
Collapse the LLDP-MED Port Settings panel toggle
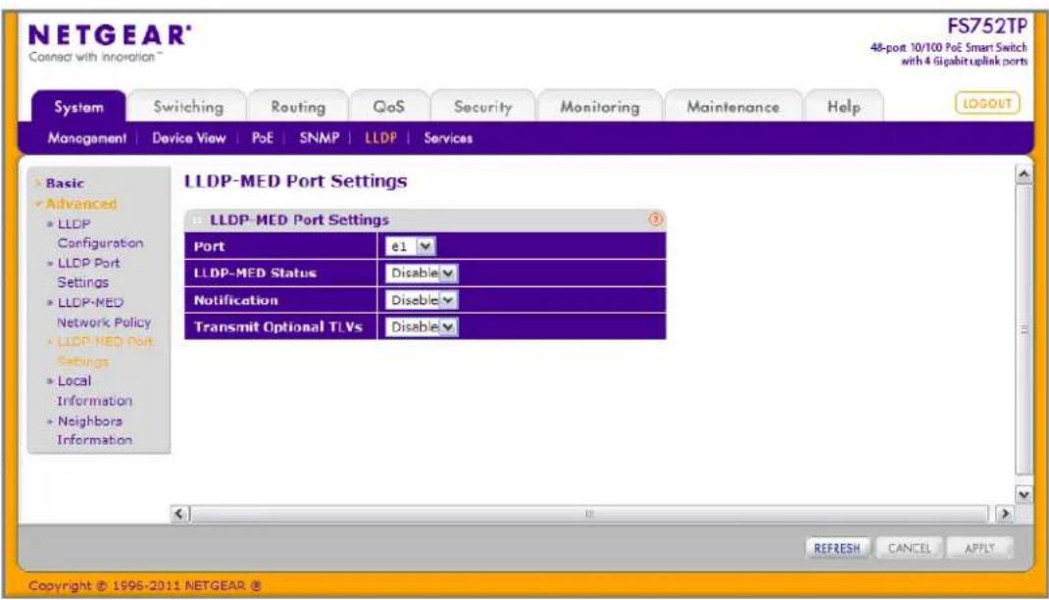[x=197, y=220]
